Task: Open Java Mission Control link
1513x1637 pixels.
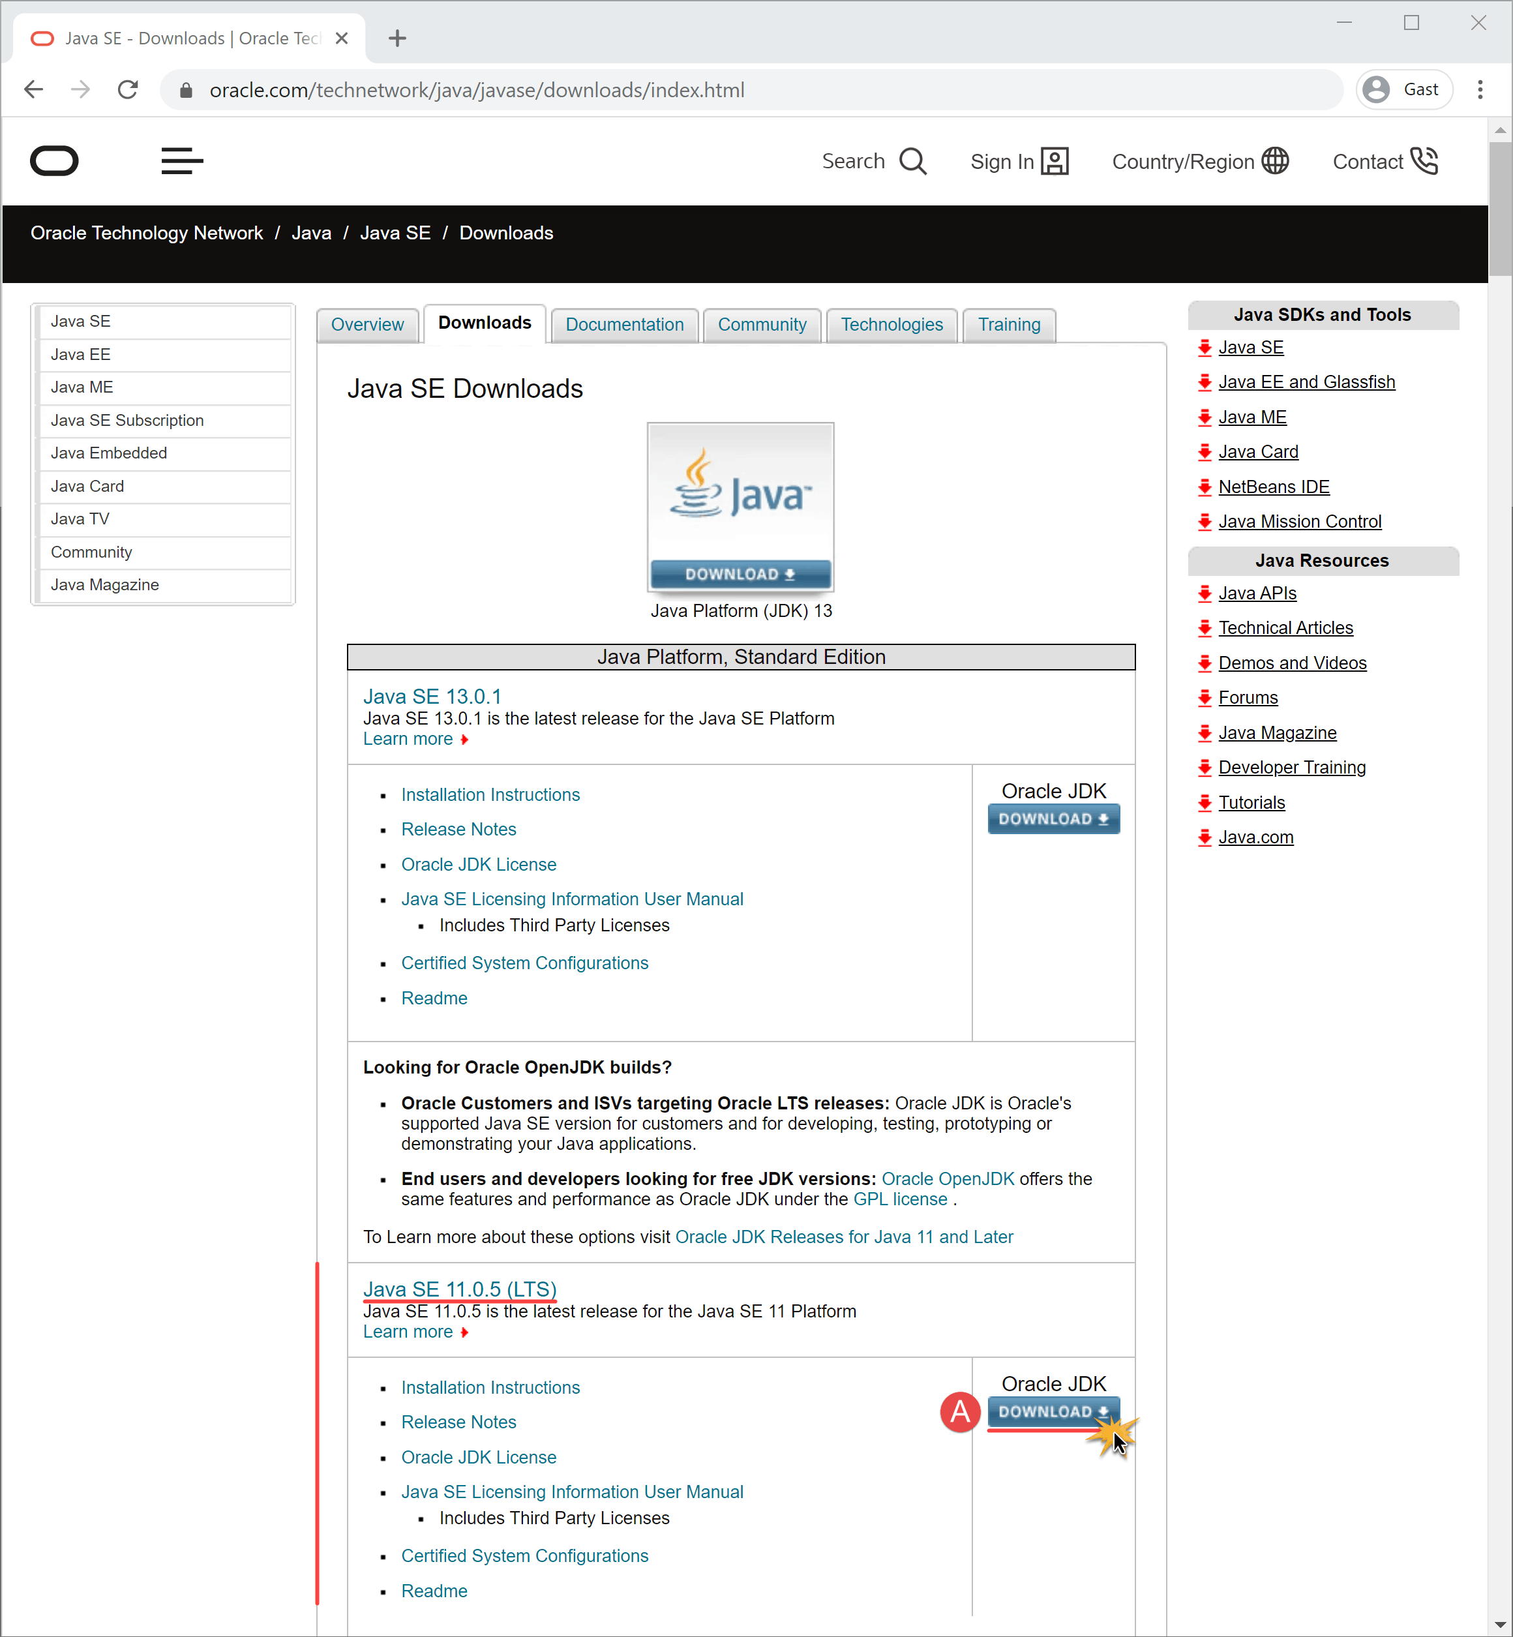Action: [1299, 522]
